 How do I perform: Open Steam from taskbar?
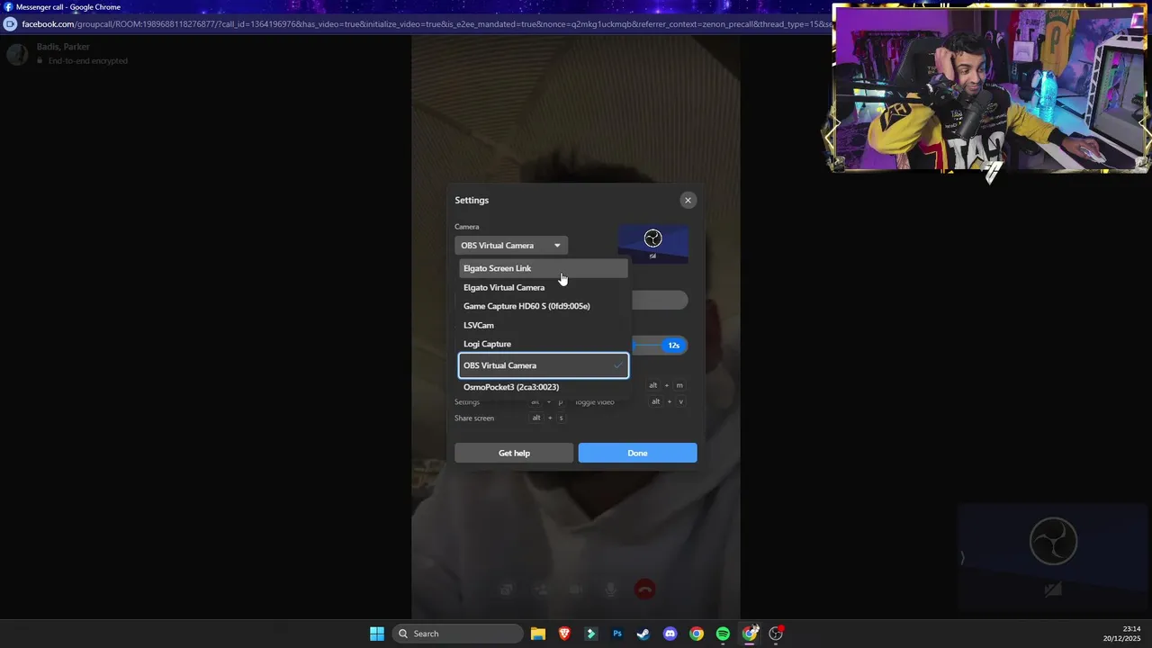[643, 634]
